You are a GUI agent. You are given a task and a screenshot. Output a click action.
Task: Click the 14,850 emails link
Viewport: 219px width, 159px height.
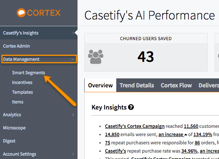(x=112, y=135)
